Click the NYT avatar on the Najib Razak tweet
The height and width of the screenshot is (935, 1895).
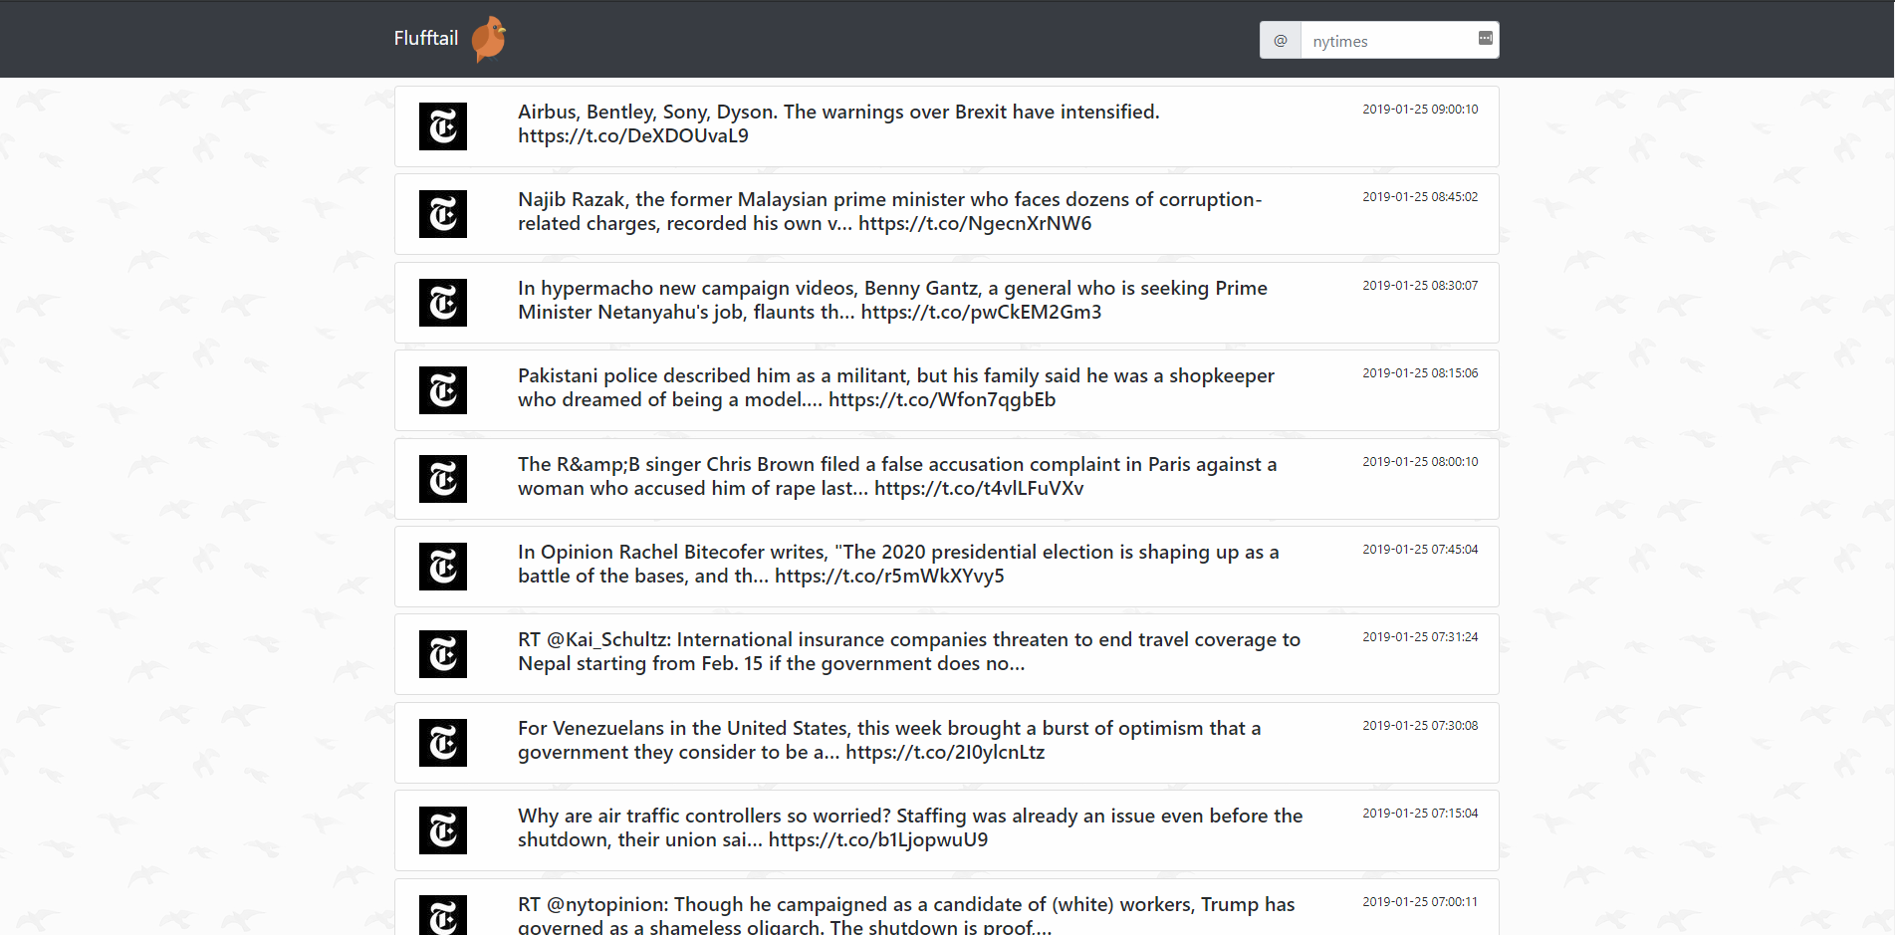click(443, 214)
